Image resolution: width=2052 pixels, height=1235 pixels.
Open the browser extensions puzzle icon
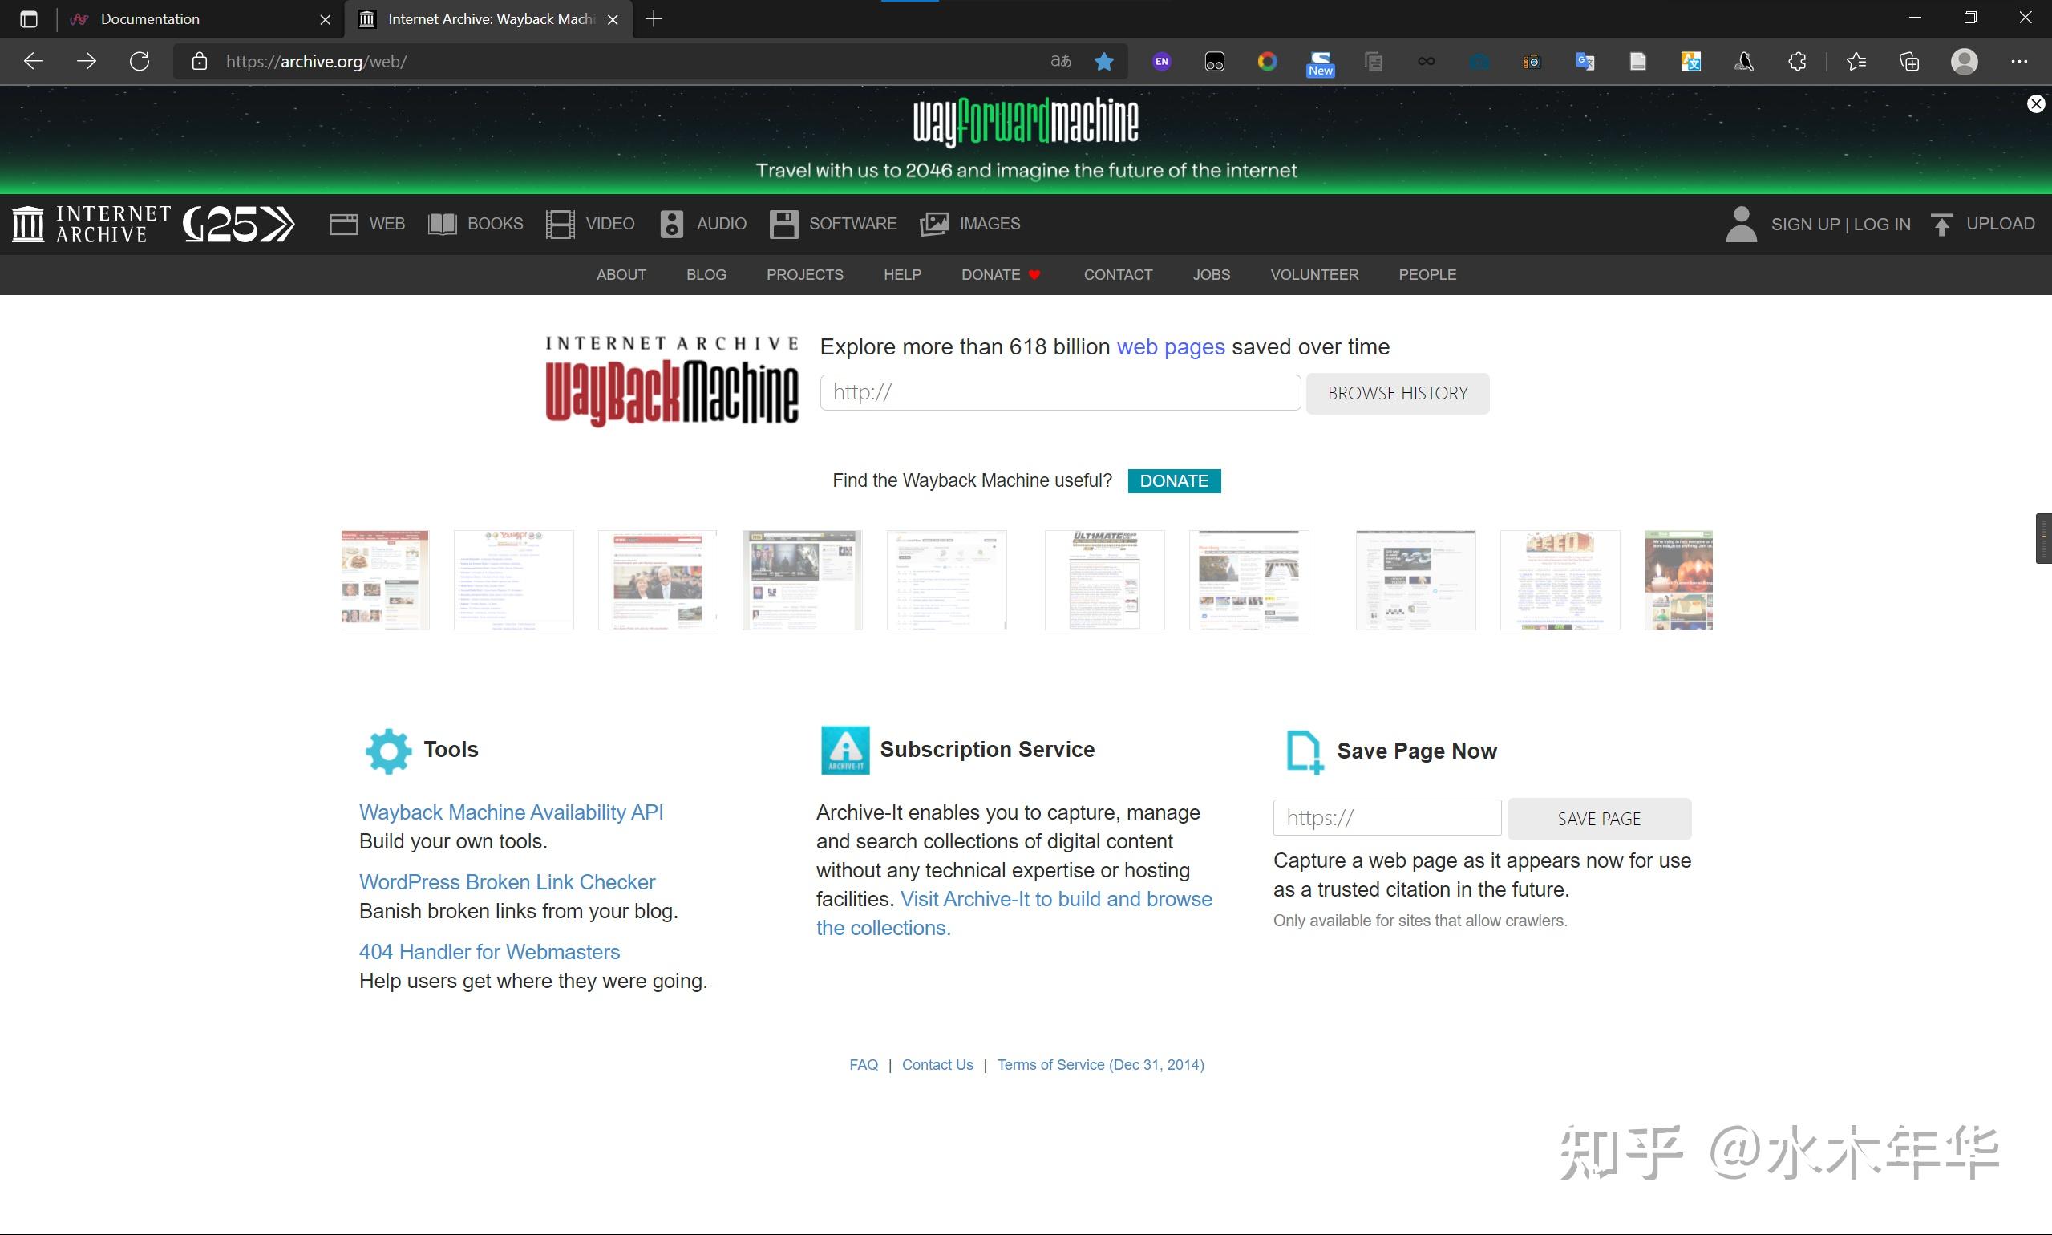point(1796,62)
